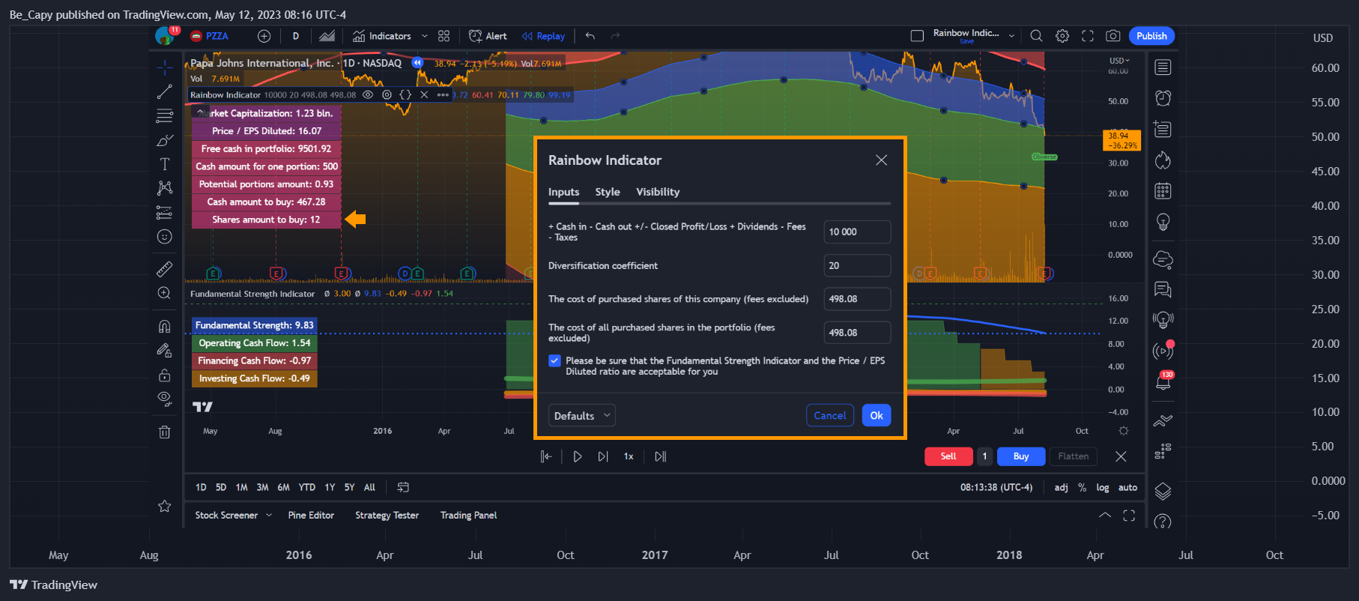Viewport: 1359px width, 601px height.
Task: Switch to the Visibility tab
Action: point(658,192)
